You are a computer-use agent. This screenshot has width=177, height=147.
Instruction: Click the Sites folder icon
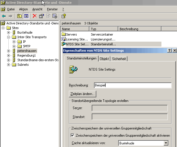pos(9,28)
